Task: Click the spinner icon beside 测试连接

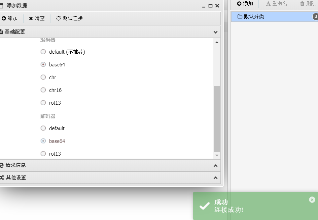Action: click(59, 18)
